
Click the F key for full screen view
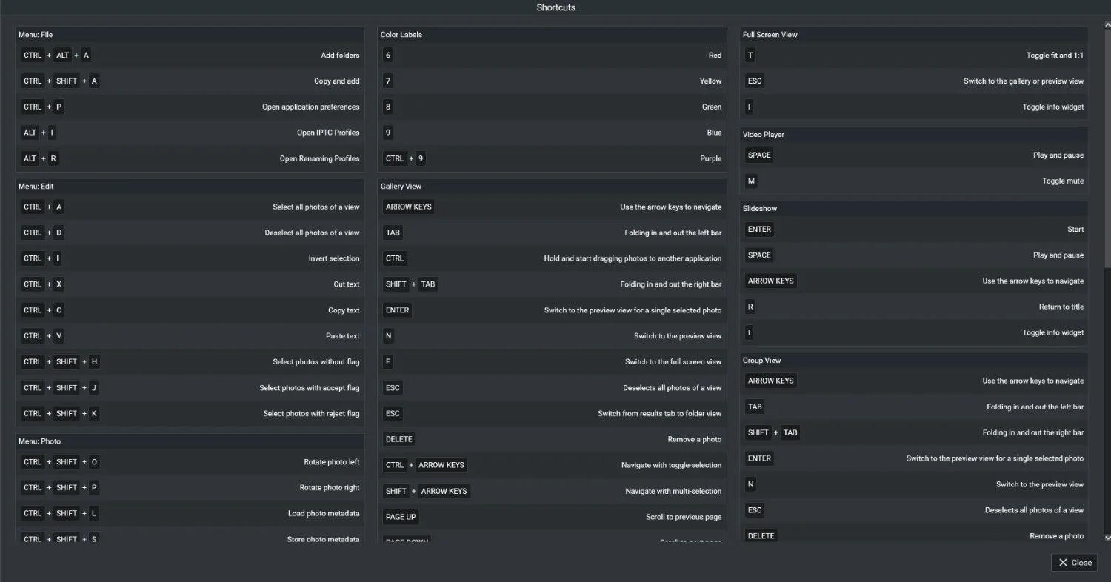pos(388,361)
